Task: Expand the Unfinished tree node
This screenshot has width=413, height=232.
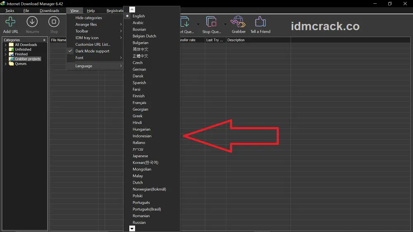Action: pos(5,50)
